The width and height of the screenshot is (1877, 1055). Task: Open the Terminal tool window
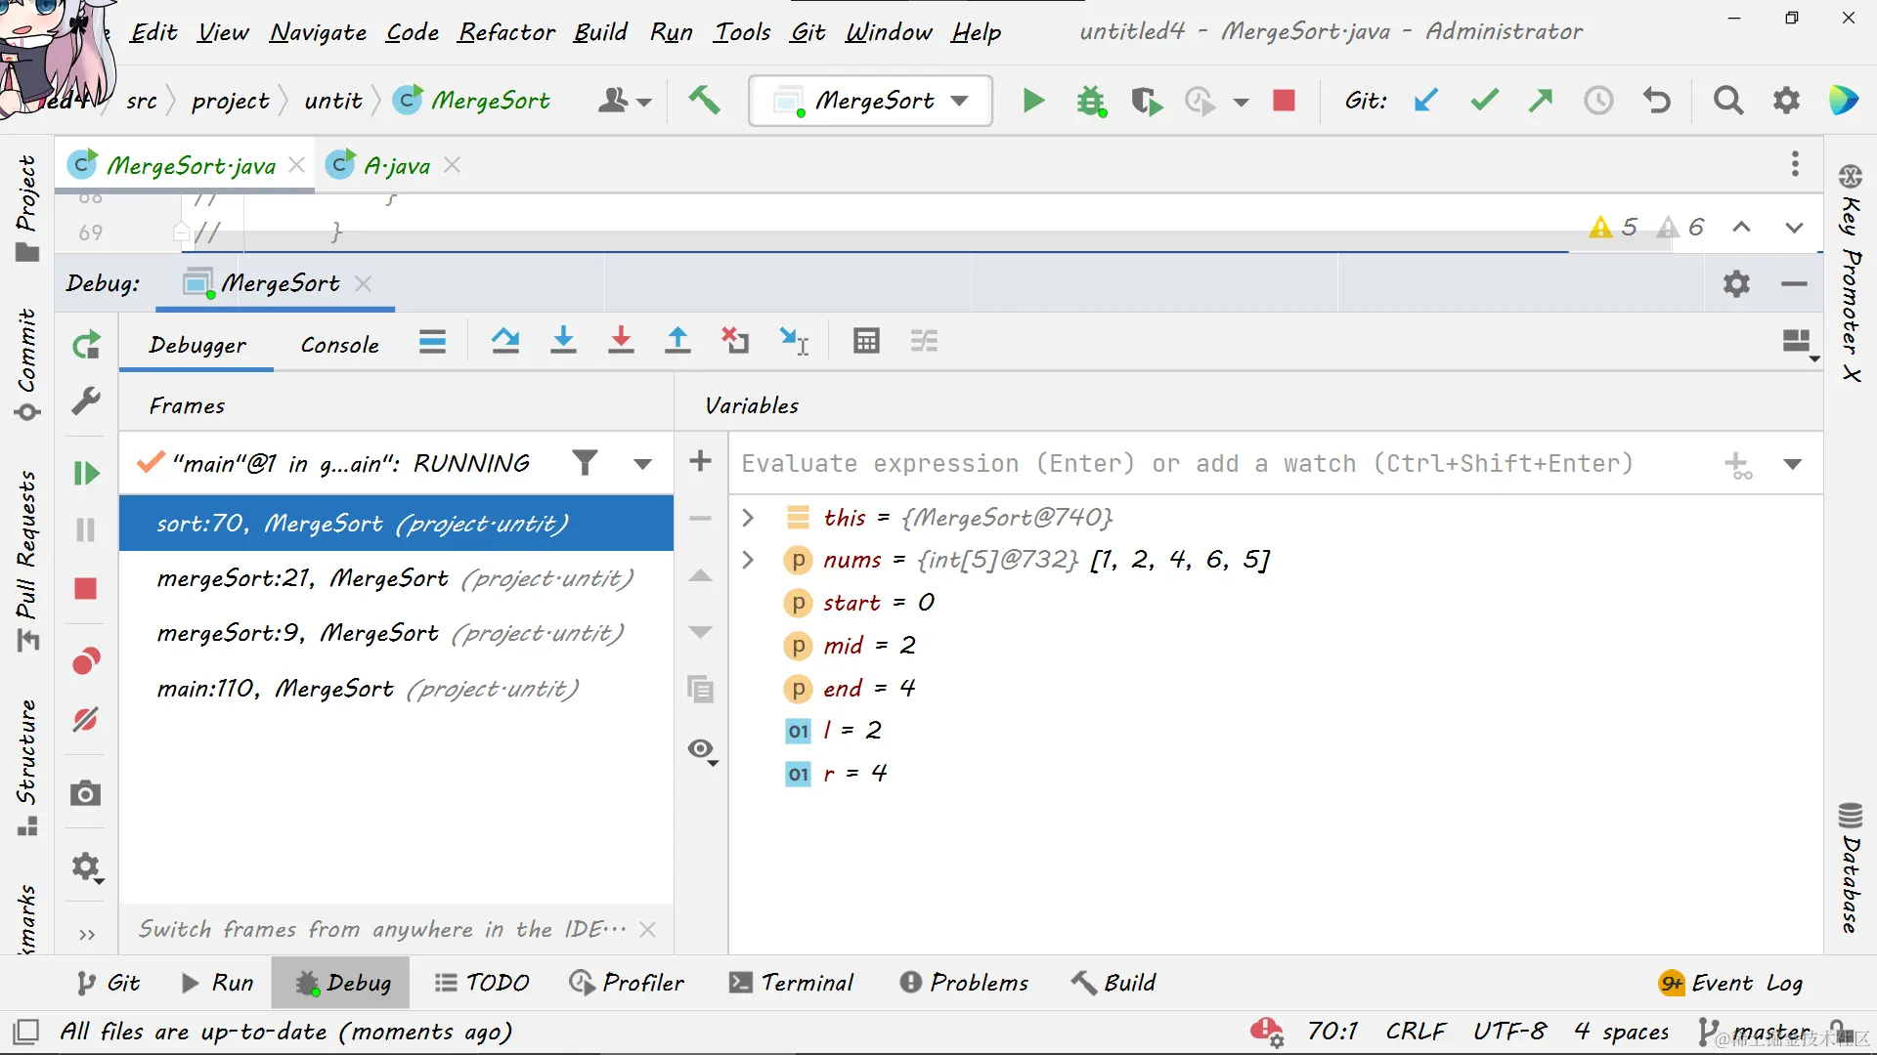(x=792, y=983)
